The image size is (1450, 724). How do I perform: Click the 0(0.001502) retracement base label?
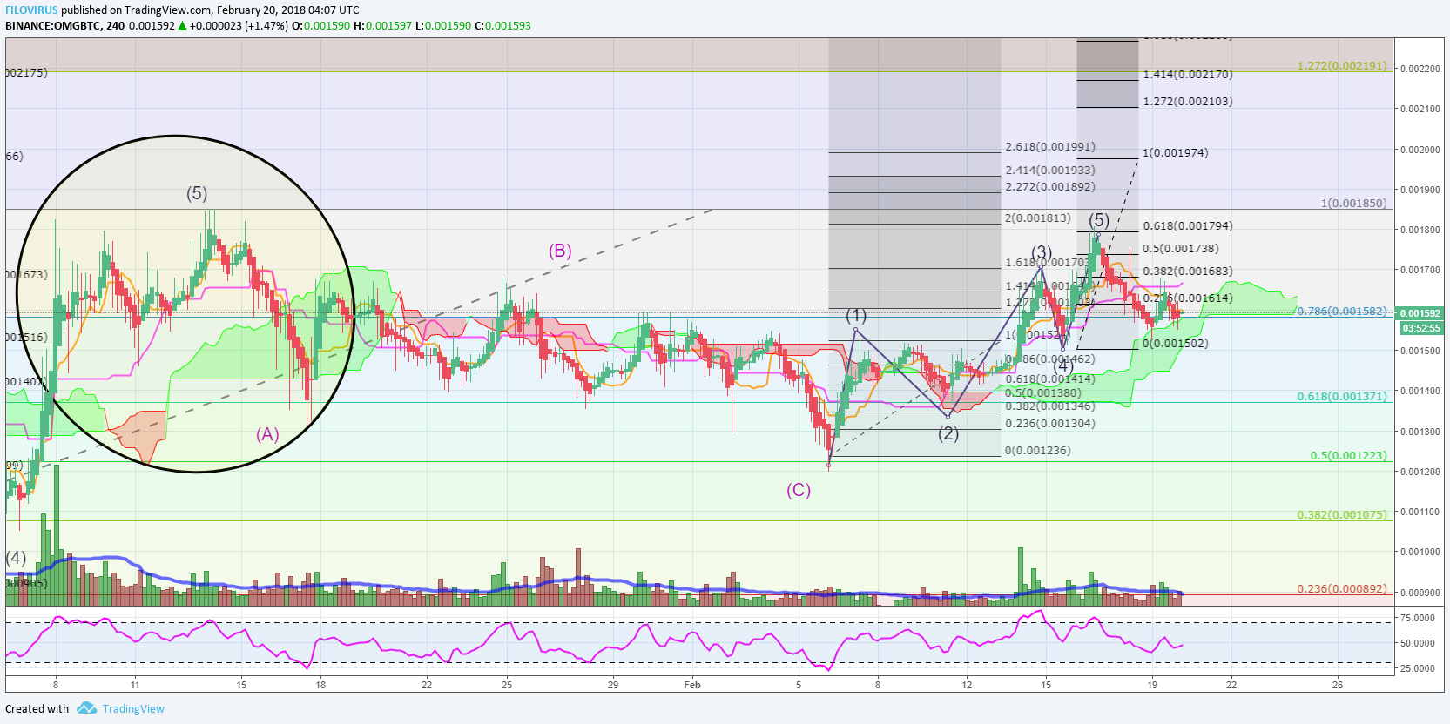point(1176,343)
